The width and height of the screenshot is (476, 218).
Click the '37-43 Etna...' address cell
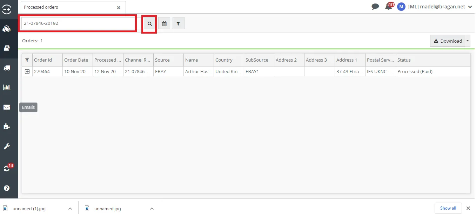[350, 71]
